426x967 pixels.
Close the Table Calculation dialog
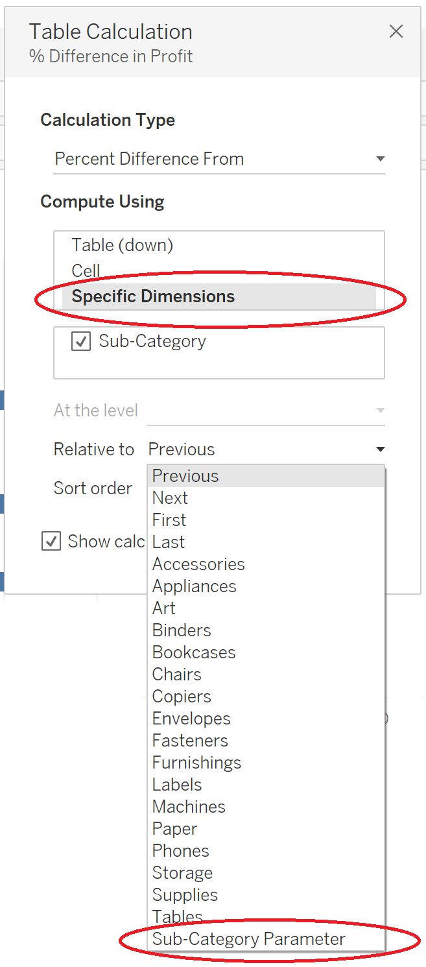(396, 31)
